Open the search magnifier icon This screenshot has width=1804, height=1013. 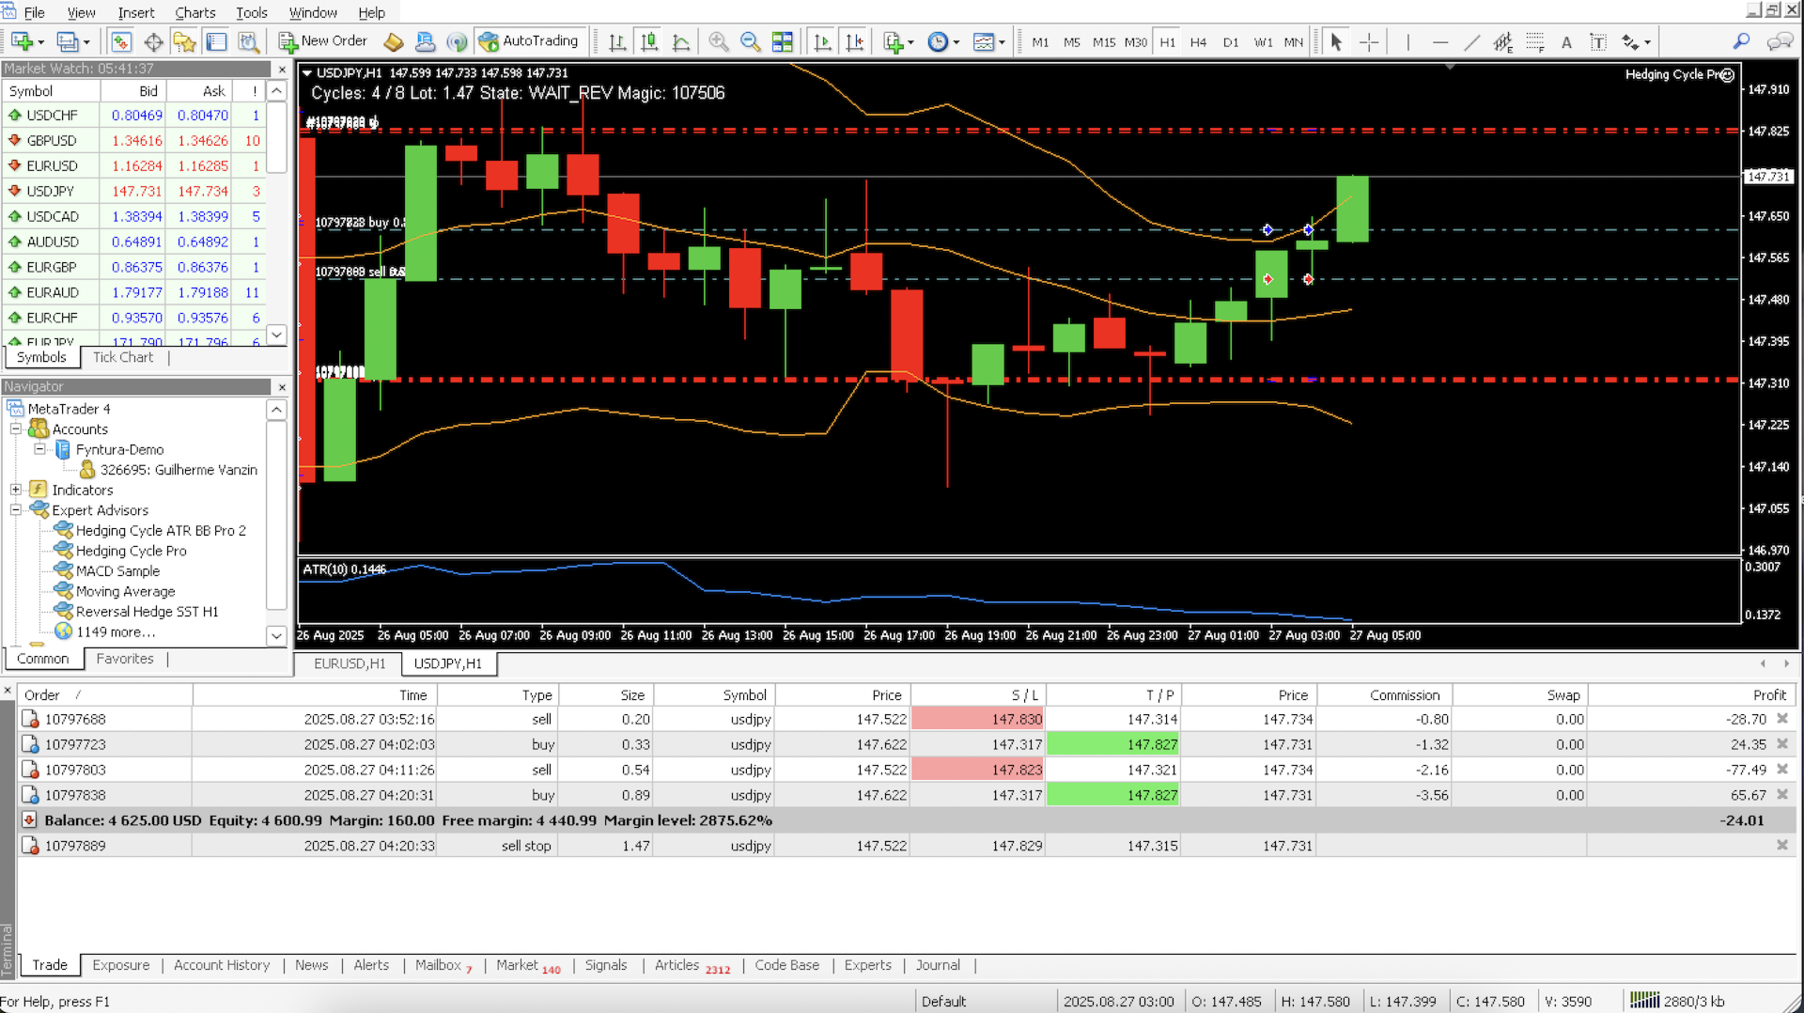tap(1741, 41)
